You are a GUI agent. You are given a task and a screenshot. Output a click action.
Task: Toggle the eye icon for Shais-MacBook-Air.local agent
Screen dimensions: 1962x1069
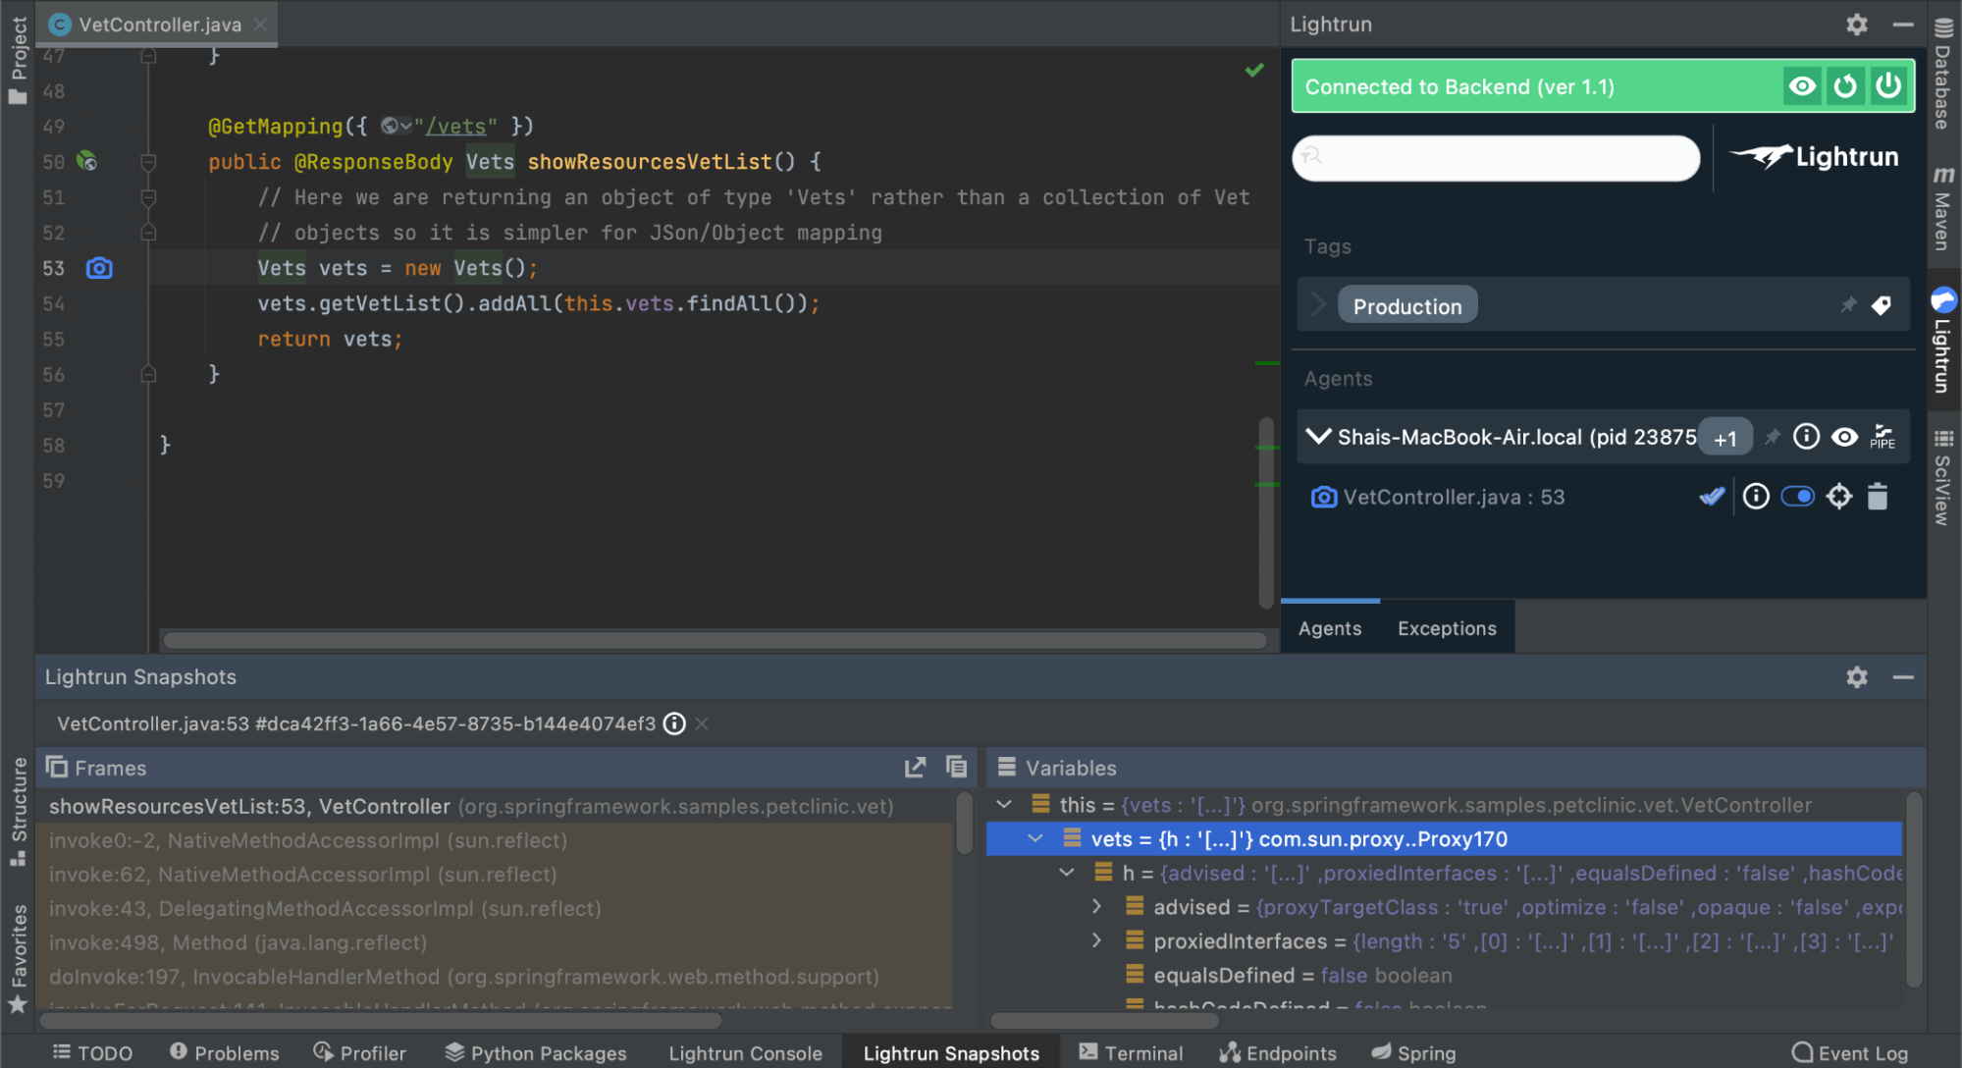pos(1844,437)
